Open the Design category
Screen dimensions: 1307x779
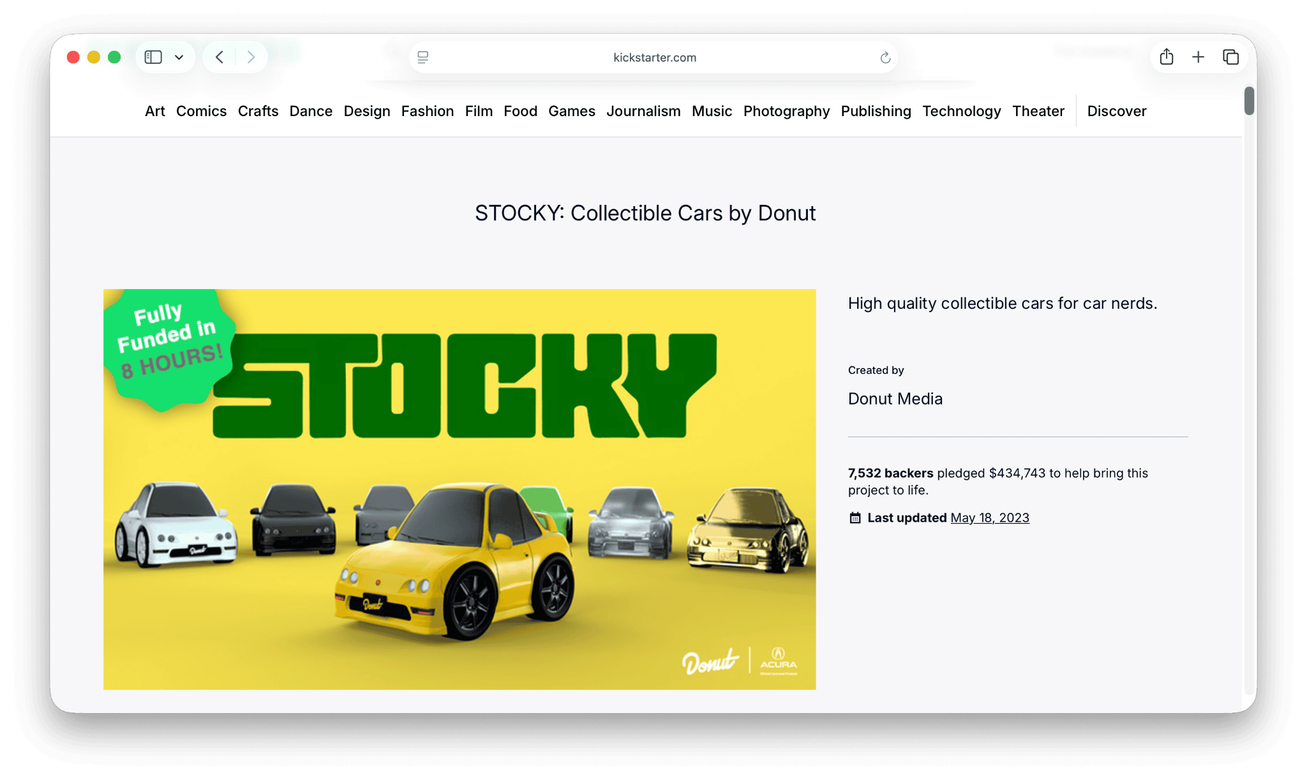tap(367, 111)
